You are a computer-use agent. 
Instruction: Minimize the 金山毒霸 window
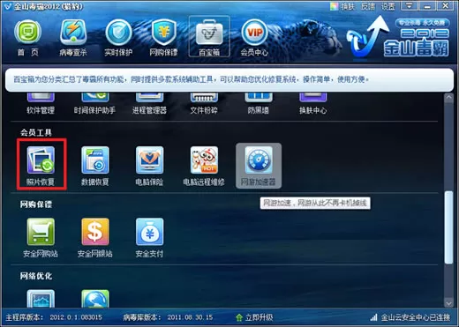coord(427,6)
